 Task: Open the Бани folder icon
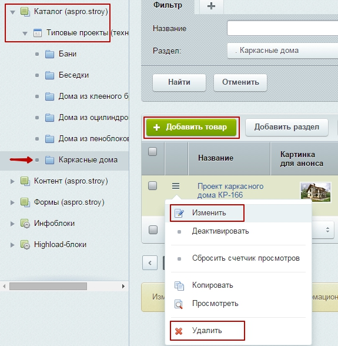[49, 54]
